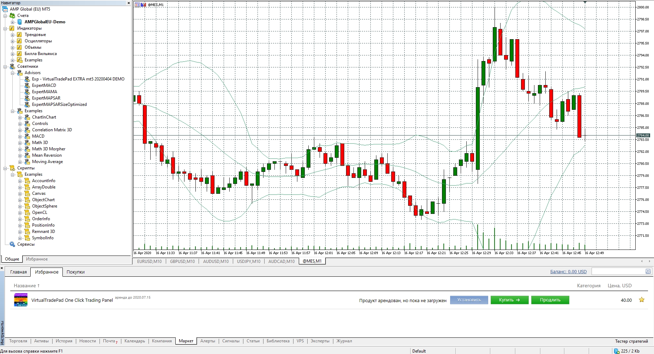The height and width of the screenshot is (354, 654).
Task: Open the Журнал tab in toolbox
Action: coord(344,341)
